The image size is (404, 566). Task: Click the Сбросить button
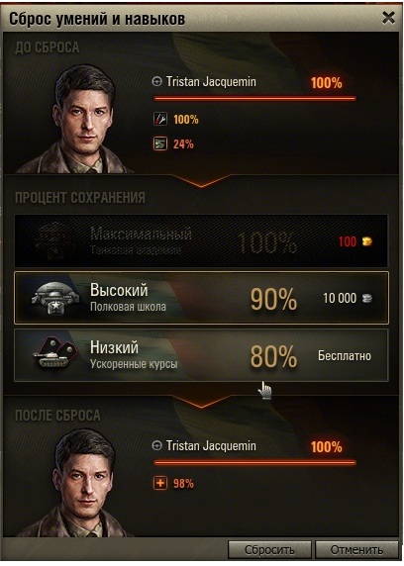point(269,550)
